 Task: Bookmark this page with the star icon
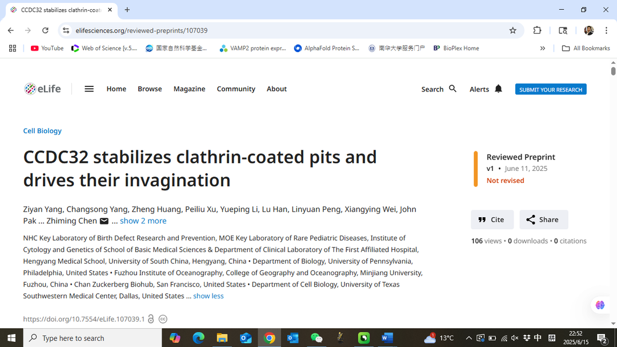coord(512,30)
